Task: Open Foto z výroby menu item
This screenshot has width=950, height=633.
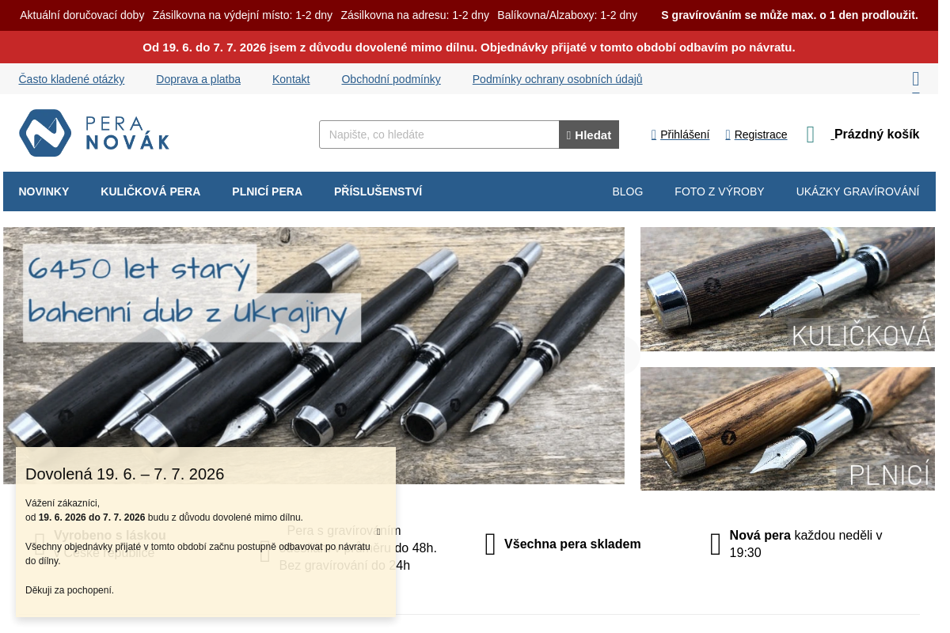Action: point(719,191)
